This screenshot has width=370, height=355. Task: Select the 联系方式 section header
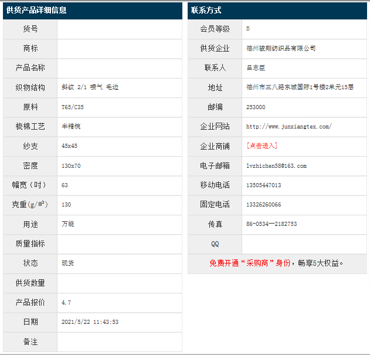click(206, 10)
